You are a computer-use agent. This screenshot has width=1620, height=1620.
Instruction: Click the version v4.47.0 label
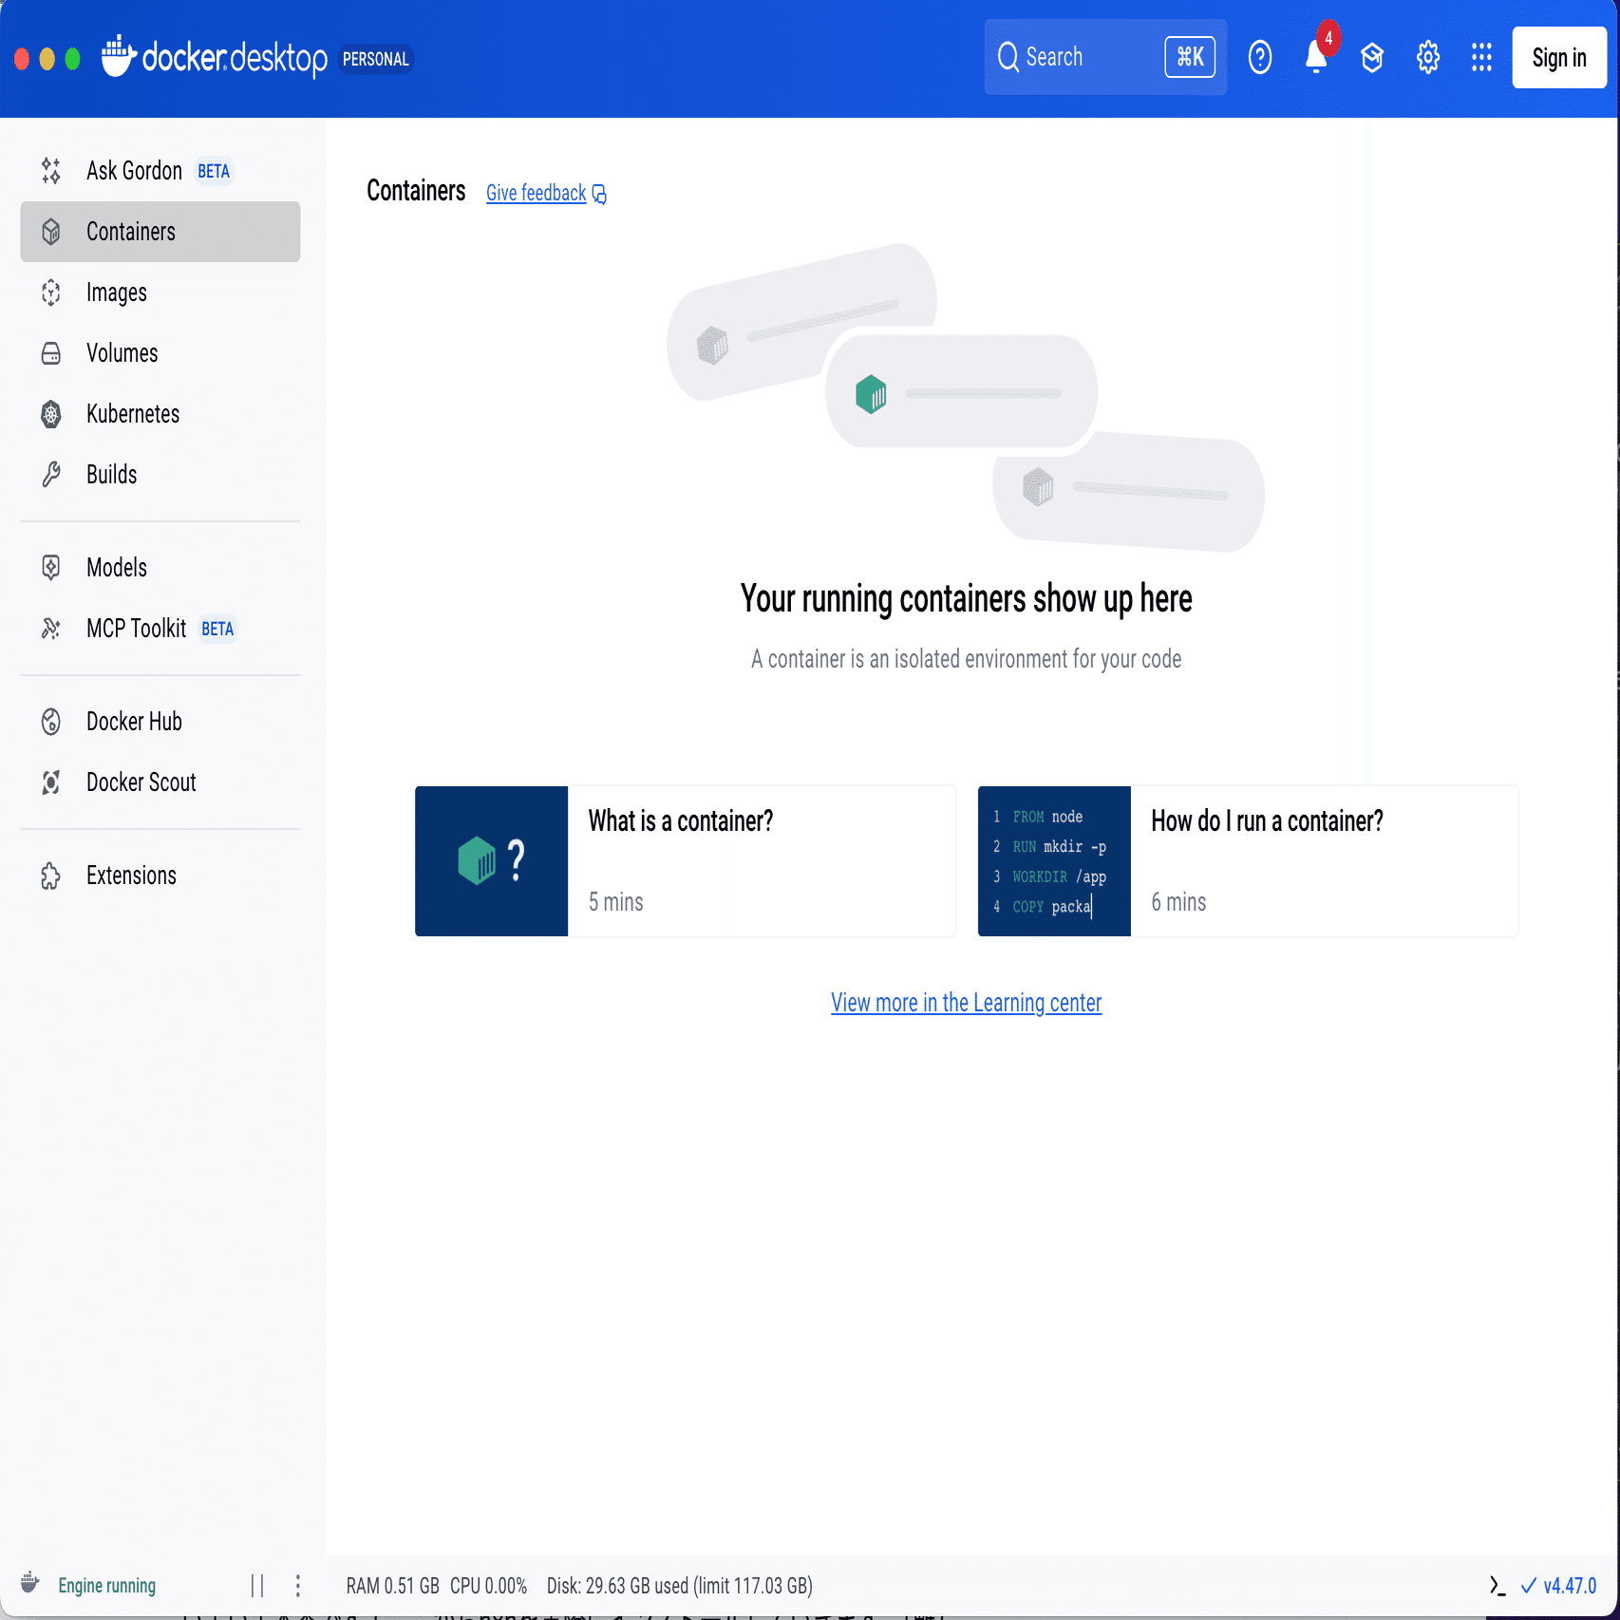tap(1570, 1586)
